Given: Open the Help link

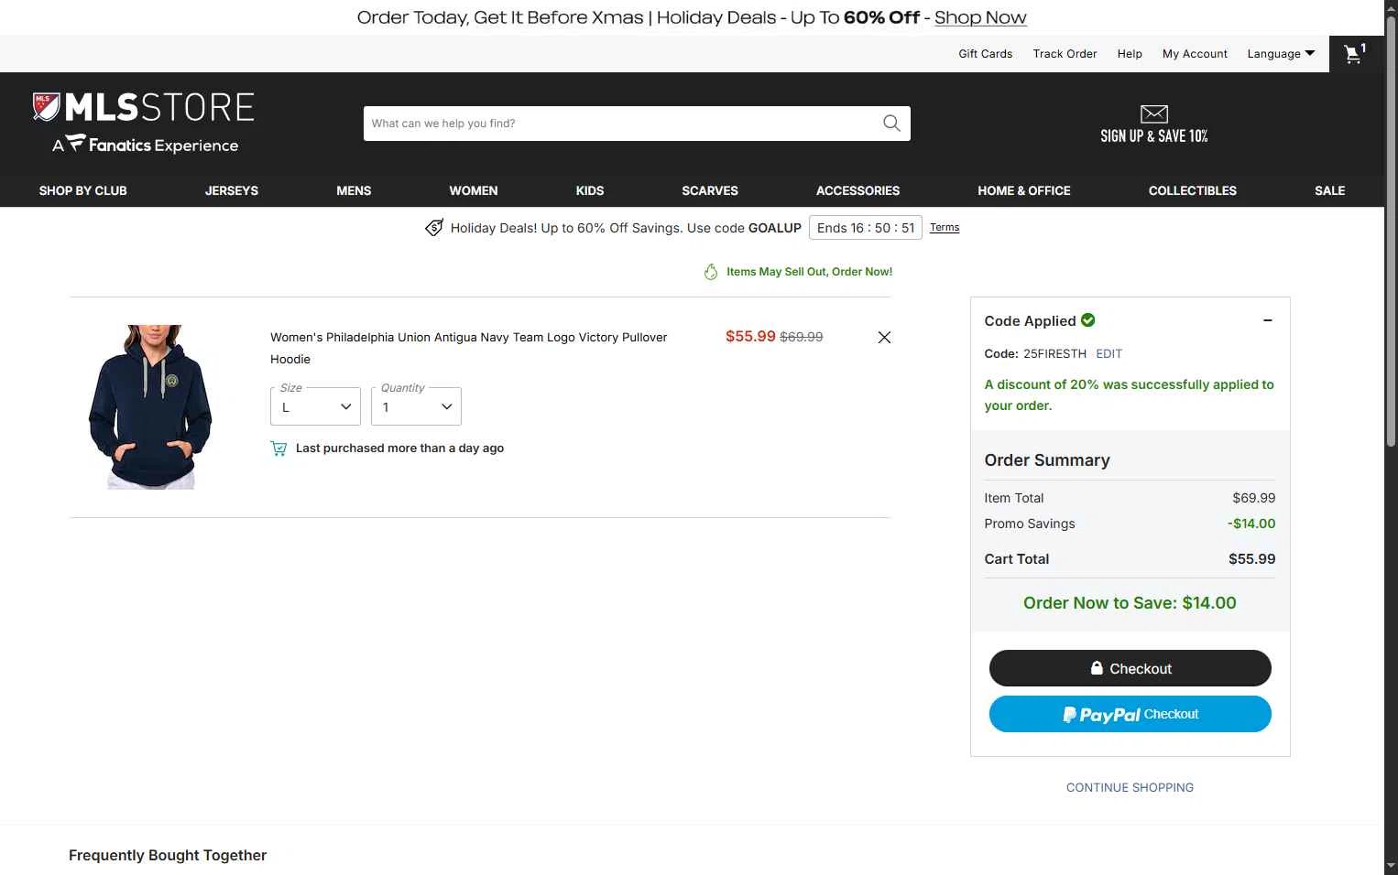Looking at the screenshot, I should 1130,54.
